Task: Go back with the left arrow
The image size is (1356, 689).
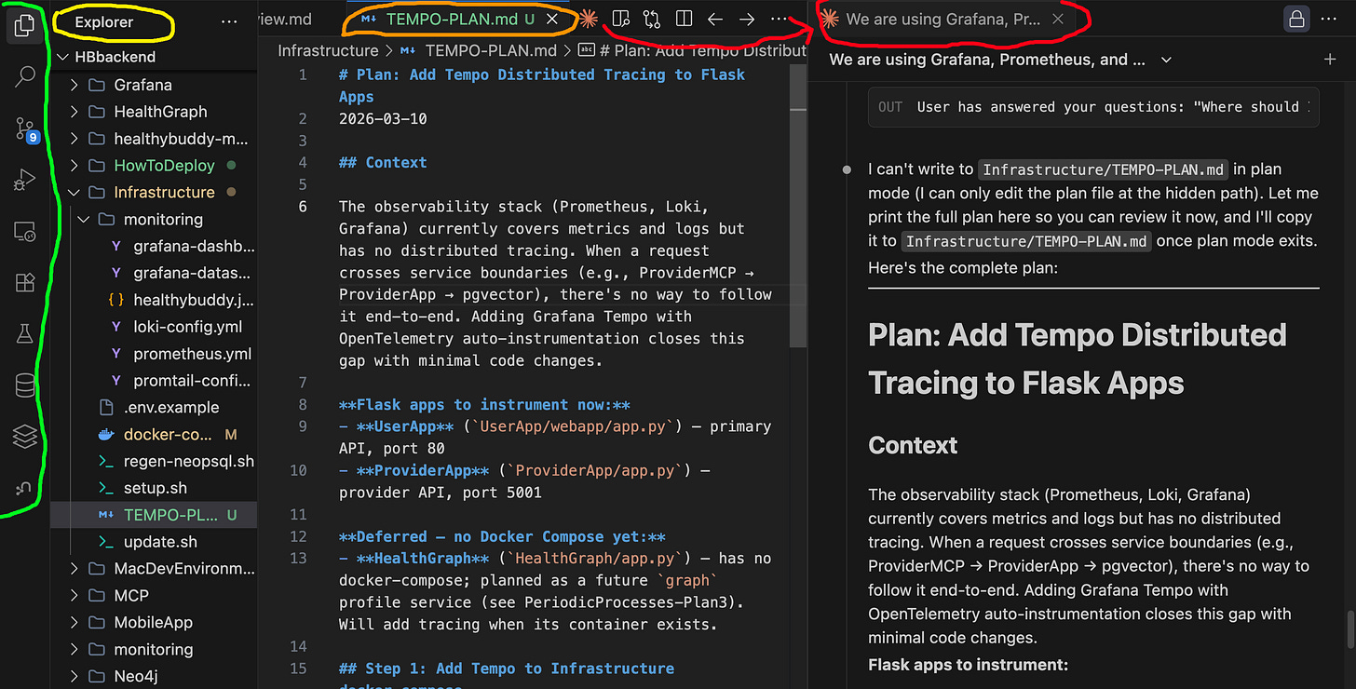Action: (715, 19)
